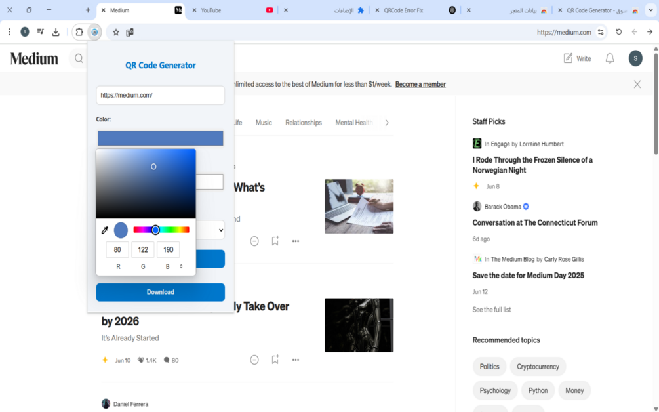
Task: Switch to the QRCode Error Fix tab
Action: (415, 10)
